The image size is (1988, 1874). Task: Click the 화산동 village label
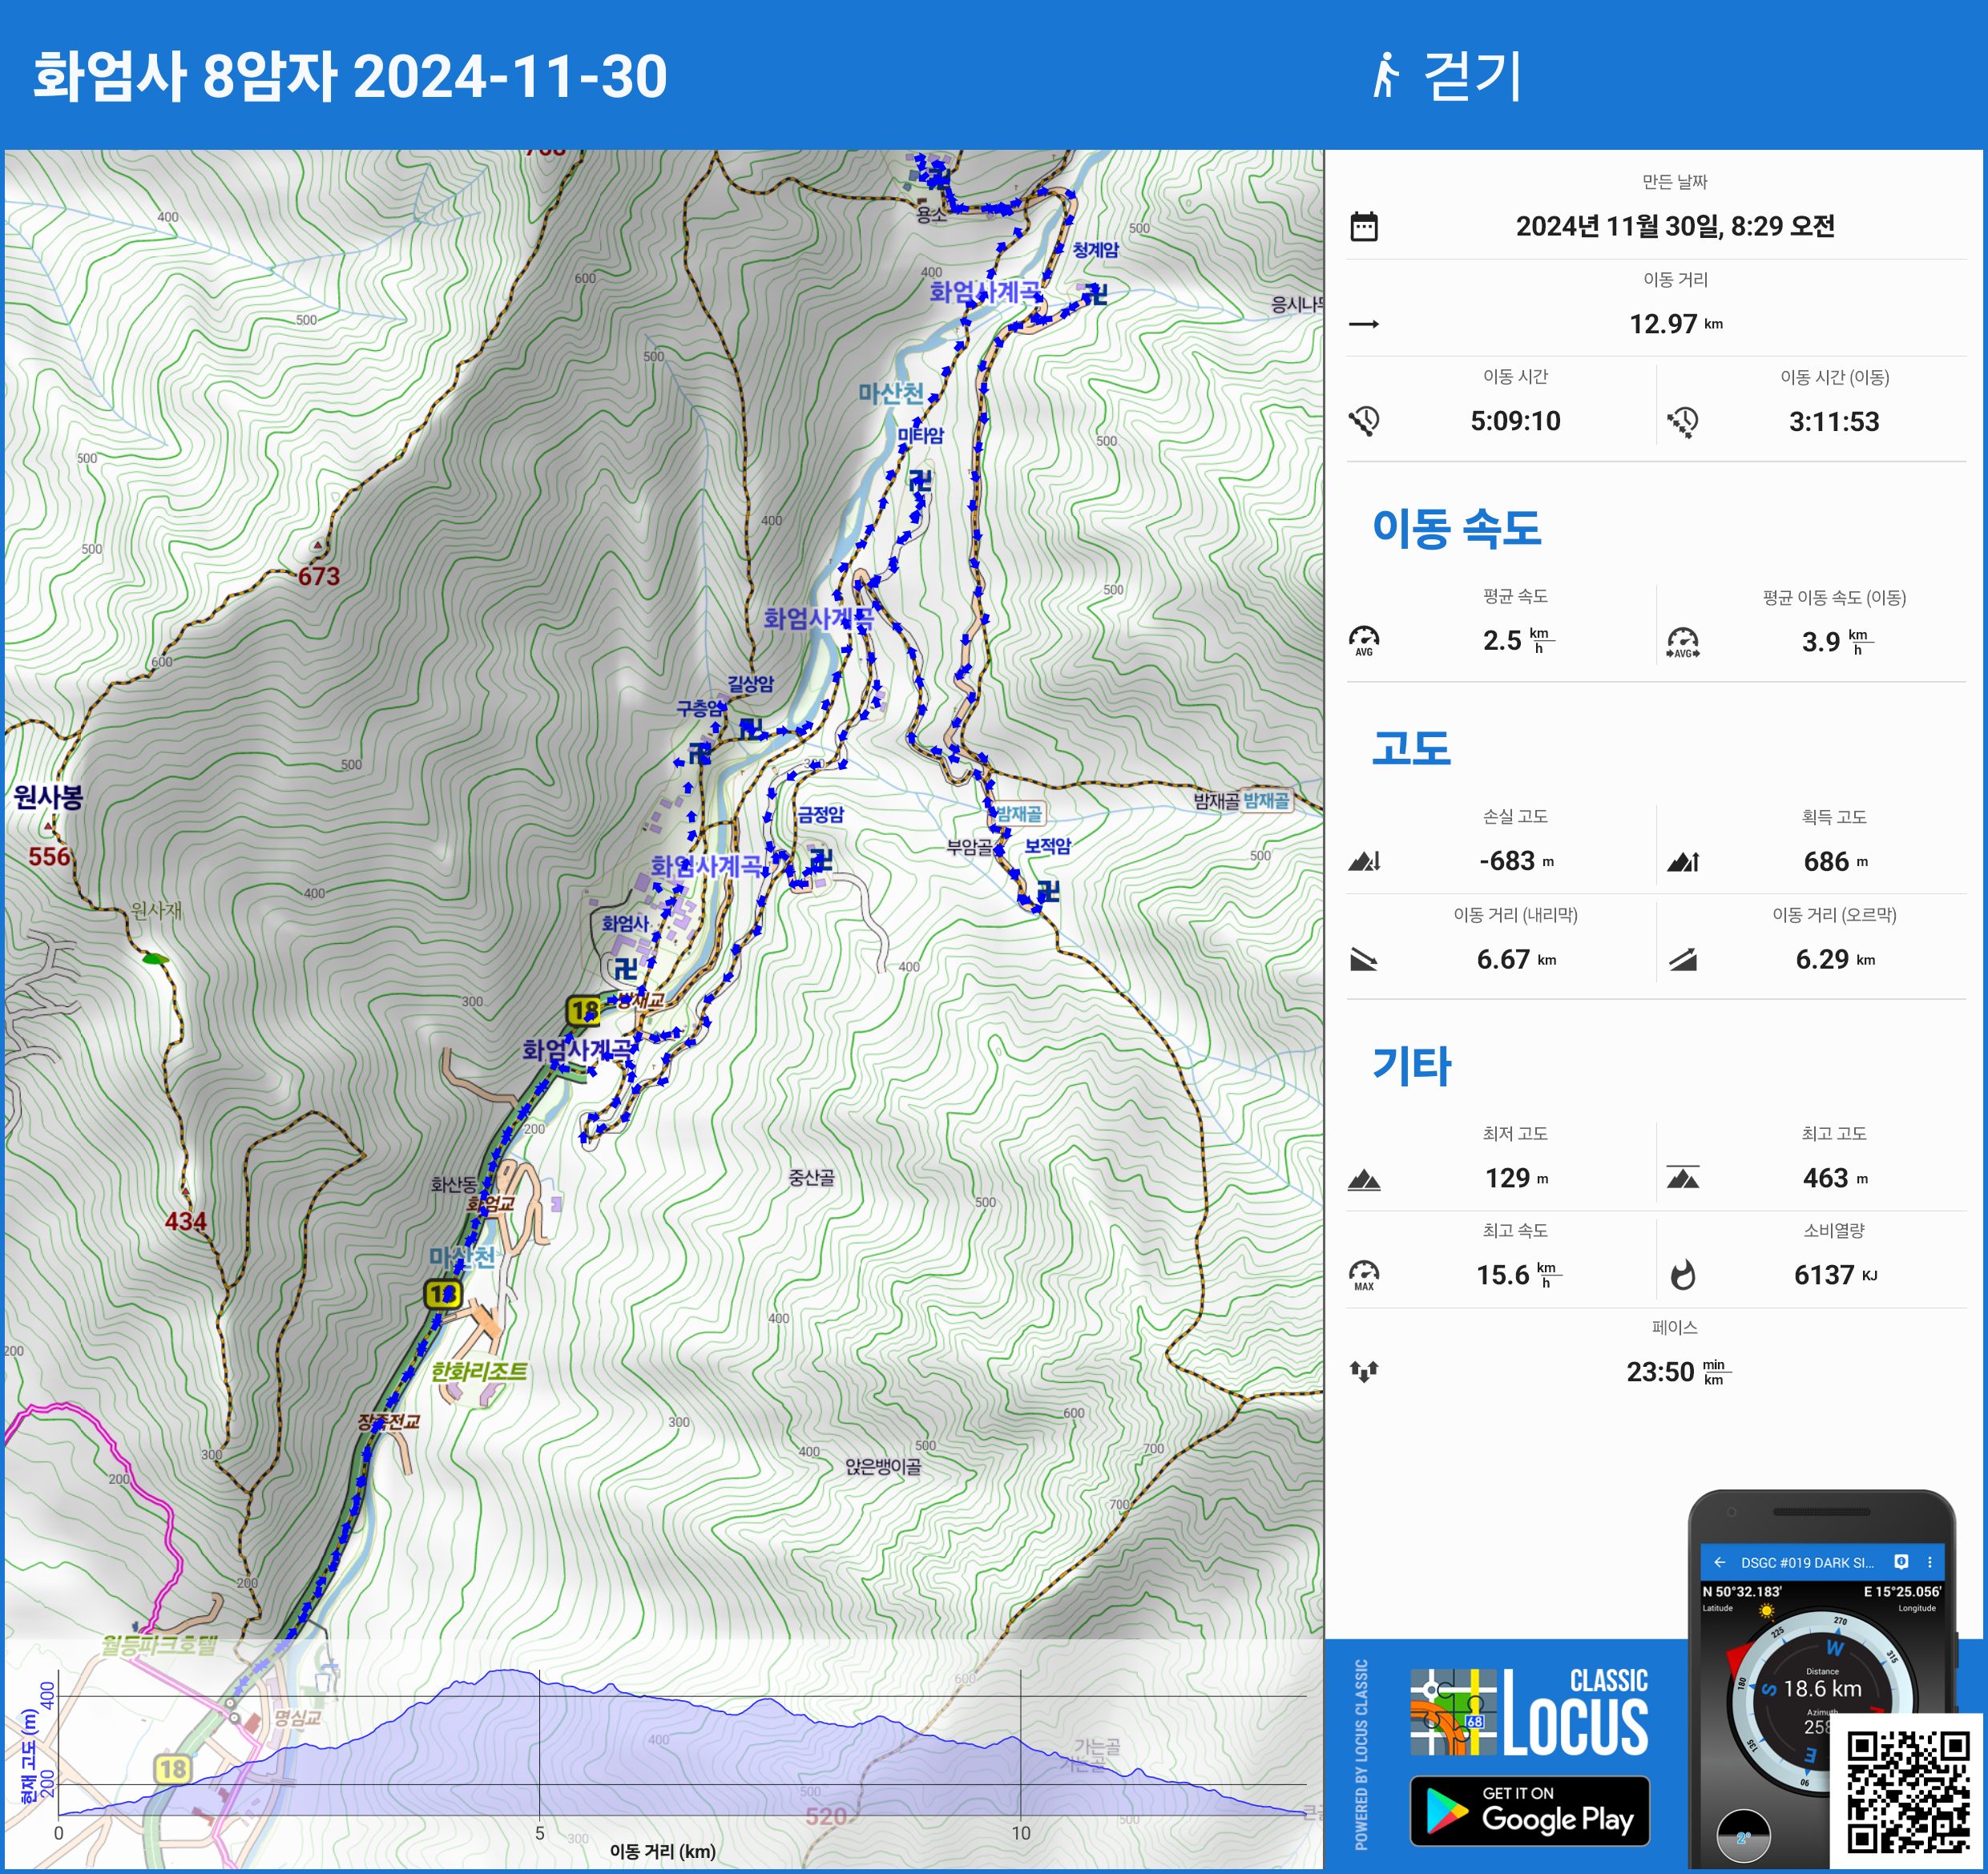tap(454, 1185)
